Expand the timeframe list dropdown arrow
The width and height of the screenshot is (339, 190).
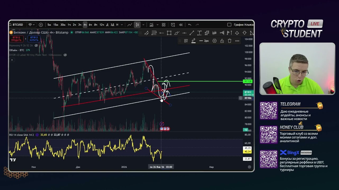(x=122, y=25)
